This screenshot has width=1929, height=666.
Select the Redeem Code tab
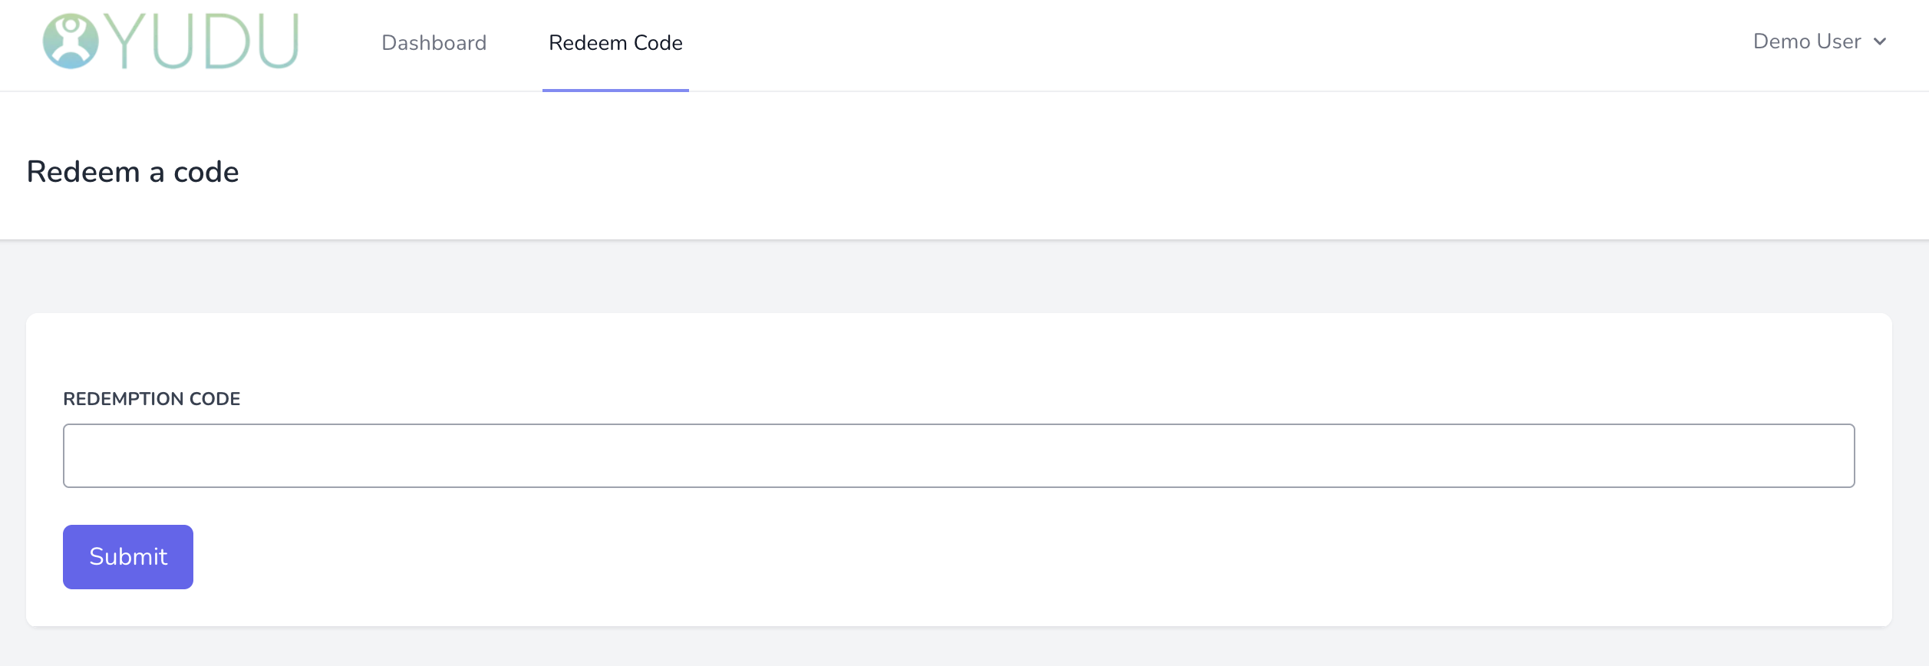pyautogui.click(x=615, y=42)
